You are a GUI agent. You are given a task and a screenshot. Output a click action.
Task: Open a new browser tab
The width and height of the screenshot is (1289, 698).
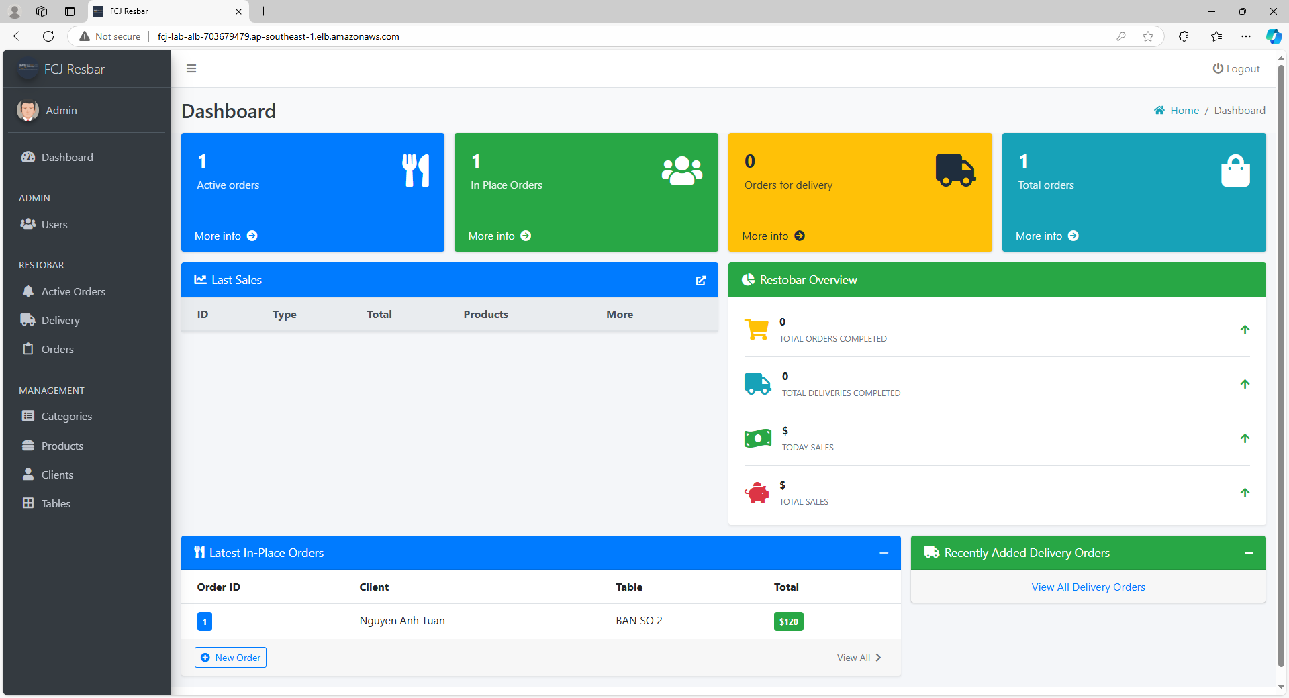263,11
